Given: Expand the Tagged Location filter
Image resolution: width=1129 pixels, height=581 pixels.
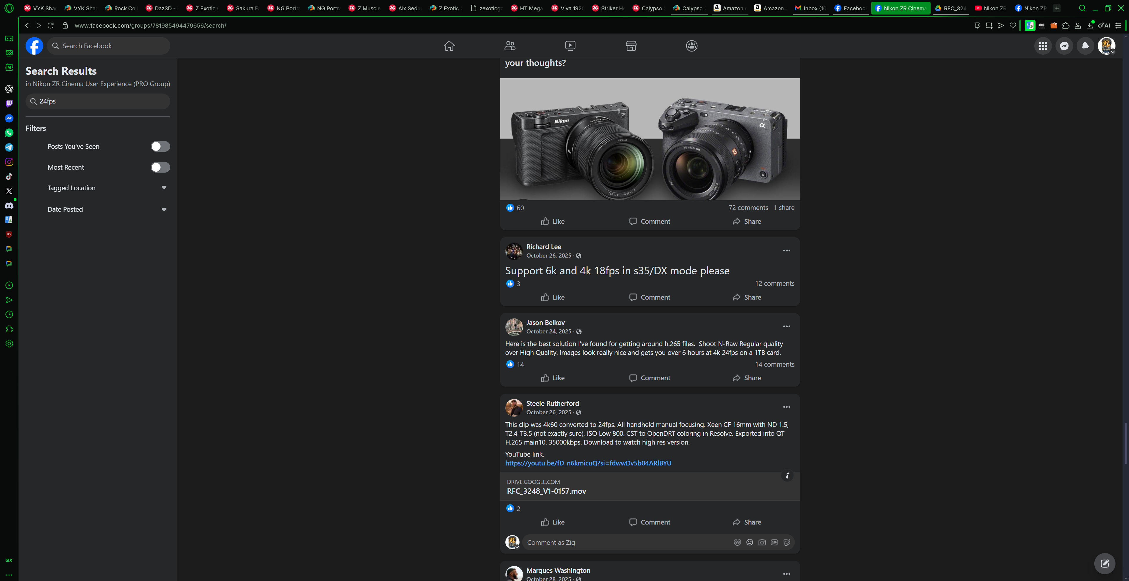Looking at the screenshot, I should pos(164,188).
